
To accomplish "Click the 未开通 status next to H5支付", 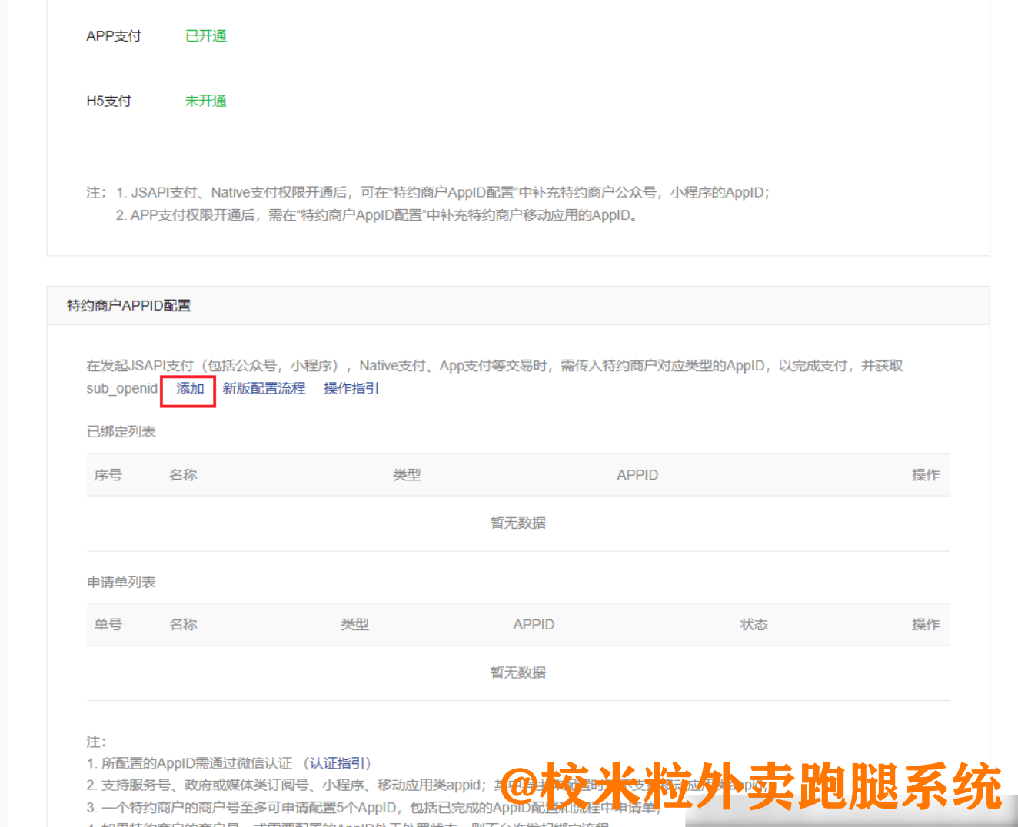I will [205, 101].
